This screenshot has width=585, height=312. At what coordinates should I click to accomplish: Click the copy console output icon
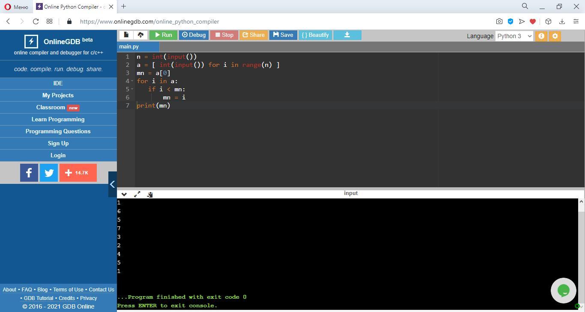[x=150, y=195]
